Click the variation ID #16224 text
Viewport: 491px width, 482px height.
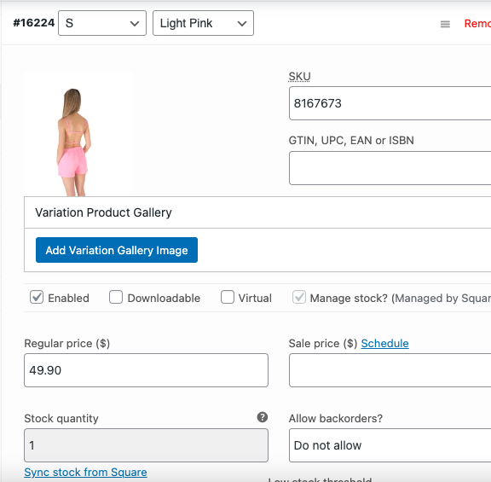click(33, 23)
